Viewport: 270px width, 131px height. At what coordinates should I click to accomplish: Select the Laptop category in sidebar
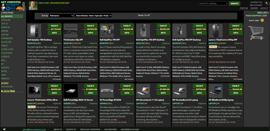click(5, 35)
